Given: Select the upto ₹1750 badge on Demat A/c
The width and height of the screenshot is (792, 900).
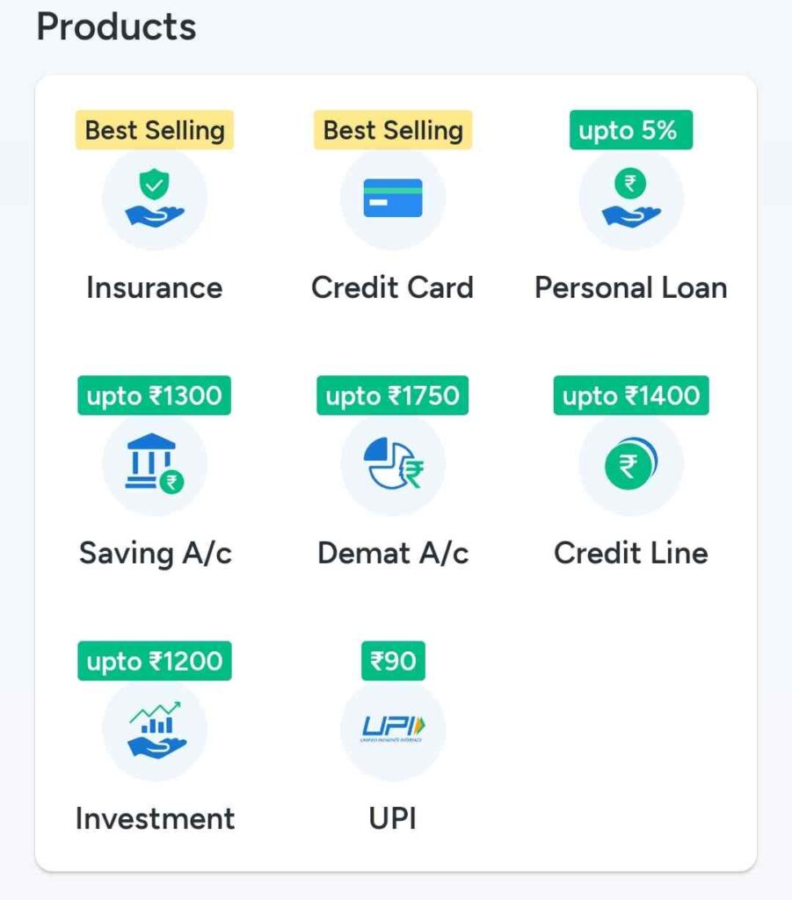Looking at the screenshot, I should [x=393, y=396].
